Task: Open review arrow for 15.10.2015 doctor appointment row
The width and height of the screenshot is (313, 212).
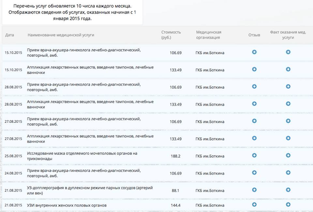Action: pos(254,52)
